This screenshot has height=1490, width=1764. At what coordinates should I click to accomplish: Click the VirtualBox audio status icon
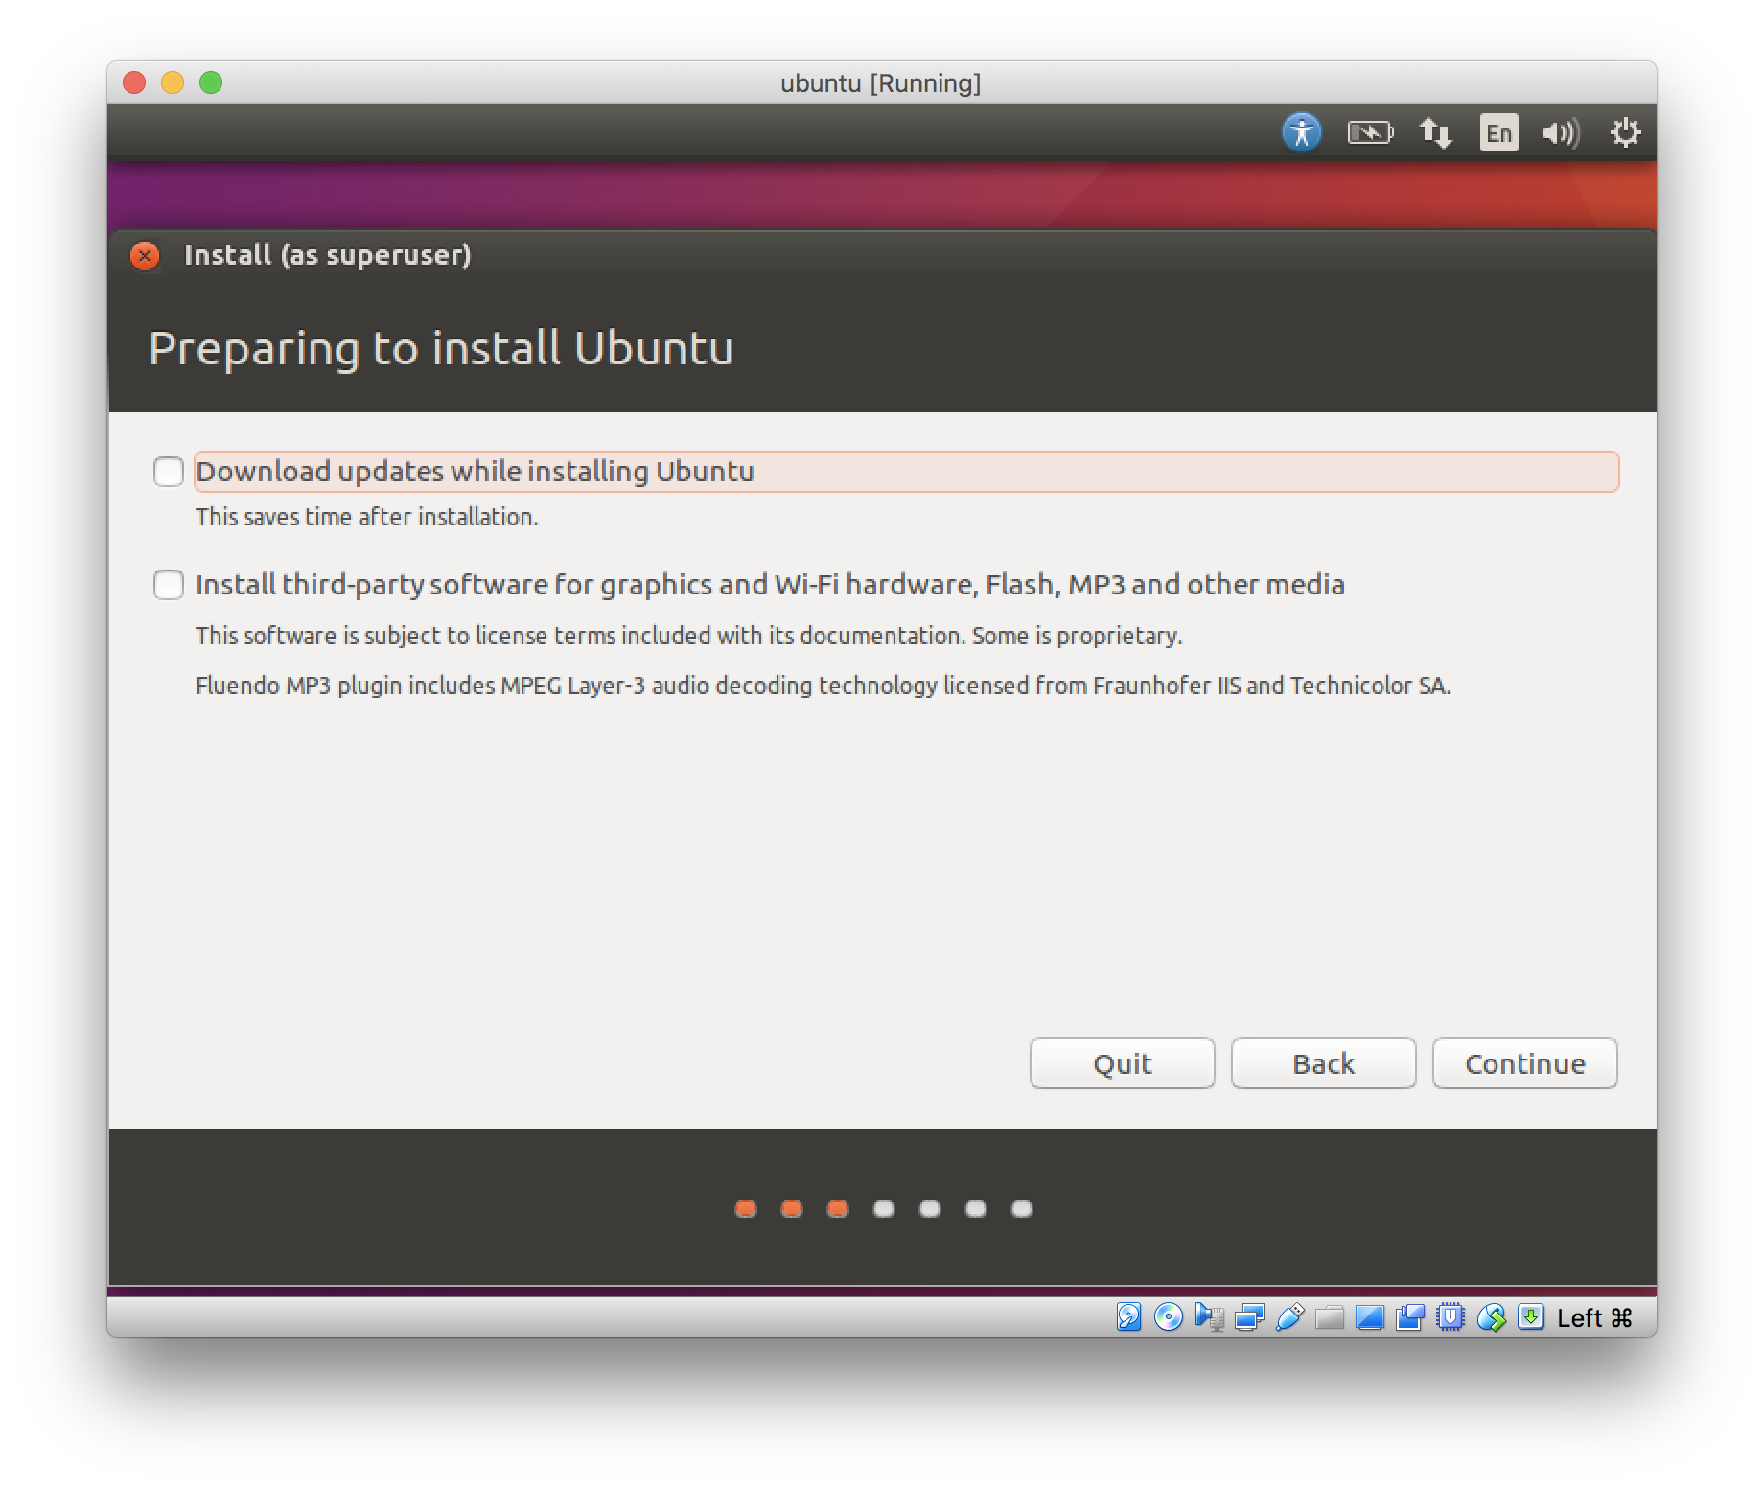(1209, 1317)
